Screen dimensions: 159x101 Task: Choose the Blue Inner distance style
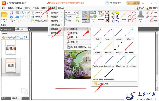(x=121, y=61)
